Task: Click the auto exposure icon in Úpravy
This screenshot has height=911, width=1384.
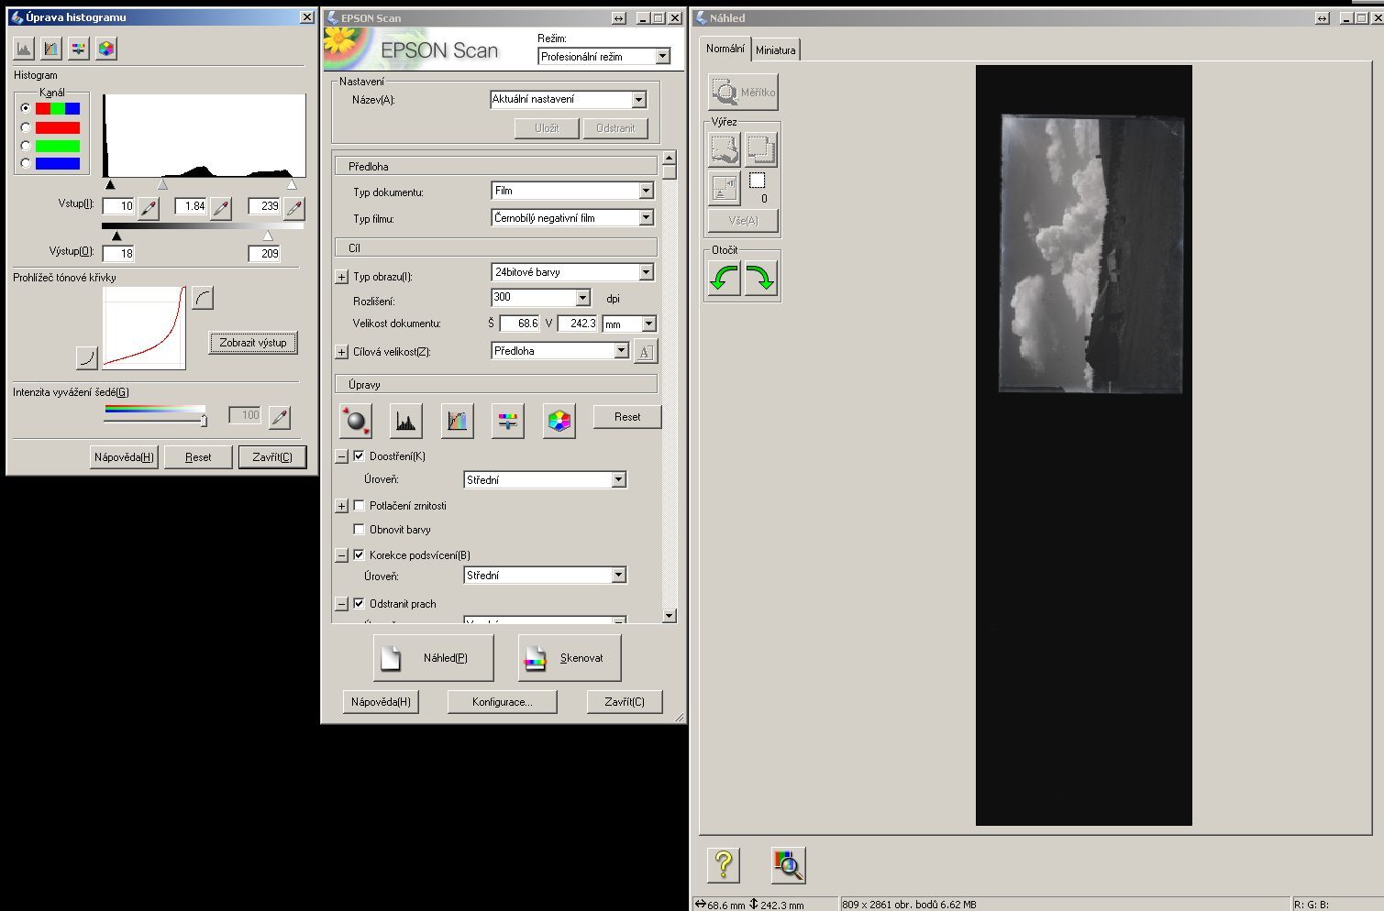Action: (355, 421)
